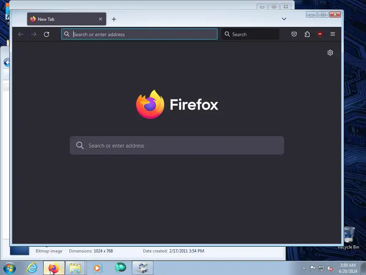Click the bitmap thumbnail in Explorer details pane
Viewport: 366px width, 275px height.
coord(20,251)
